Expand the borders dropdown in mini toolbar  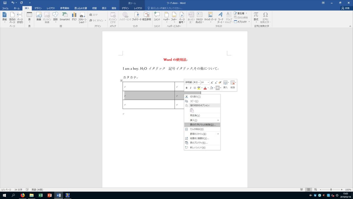pyautogui.click(x=221, y=88)
